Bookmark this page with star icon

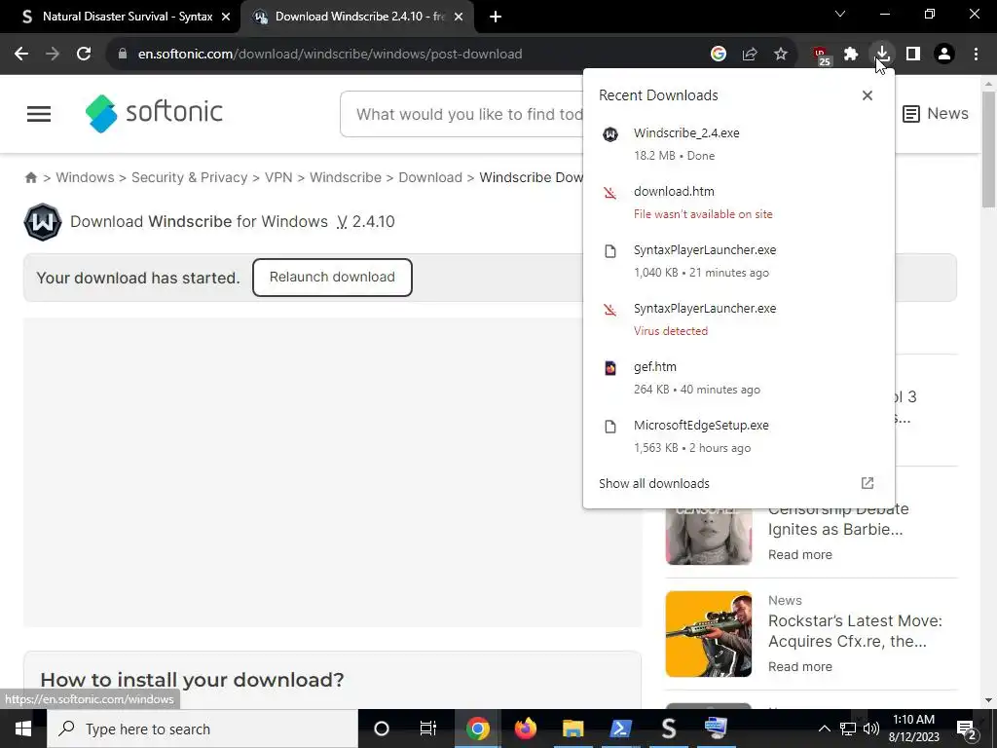[781, 55]
